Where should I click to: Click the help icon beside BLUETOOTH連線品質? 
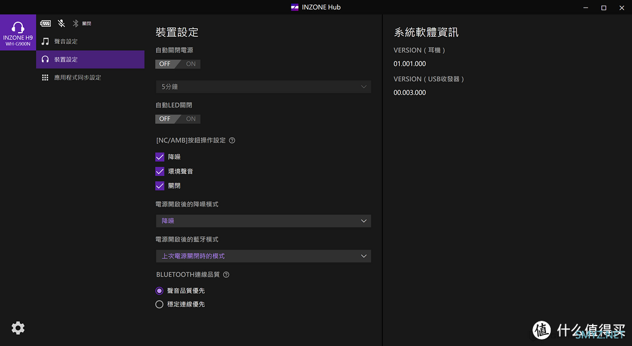[x=226, y=275]
